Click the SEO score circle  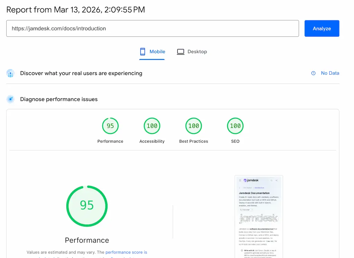(235, 126)
